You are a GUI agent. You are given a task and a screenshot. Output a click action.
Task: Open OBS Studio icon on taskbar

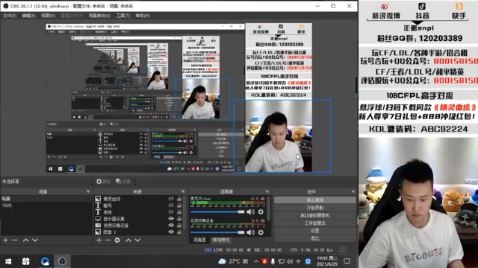pyautogui.click(x=62, y=261)
